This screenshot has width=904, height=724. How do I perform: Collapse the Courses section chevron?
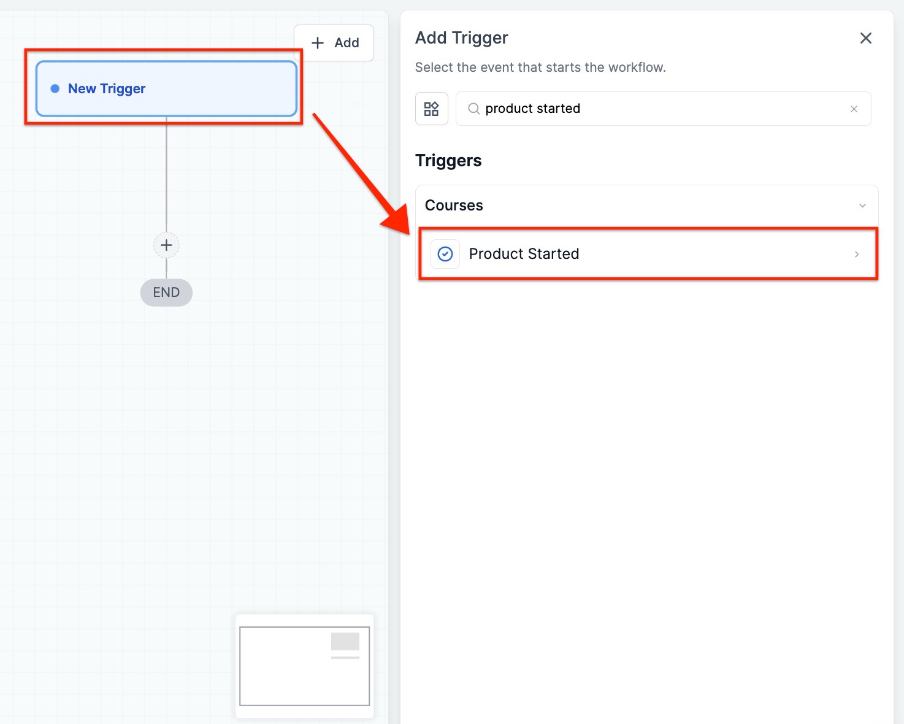coord(862,206)
